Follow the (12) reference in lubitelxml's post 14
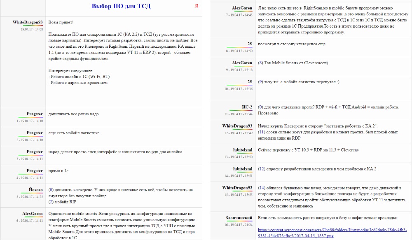This screenshot has width=412, height=240. pos(262,169)
